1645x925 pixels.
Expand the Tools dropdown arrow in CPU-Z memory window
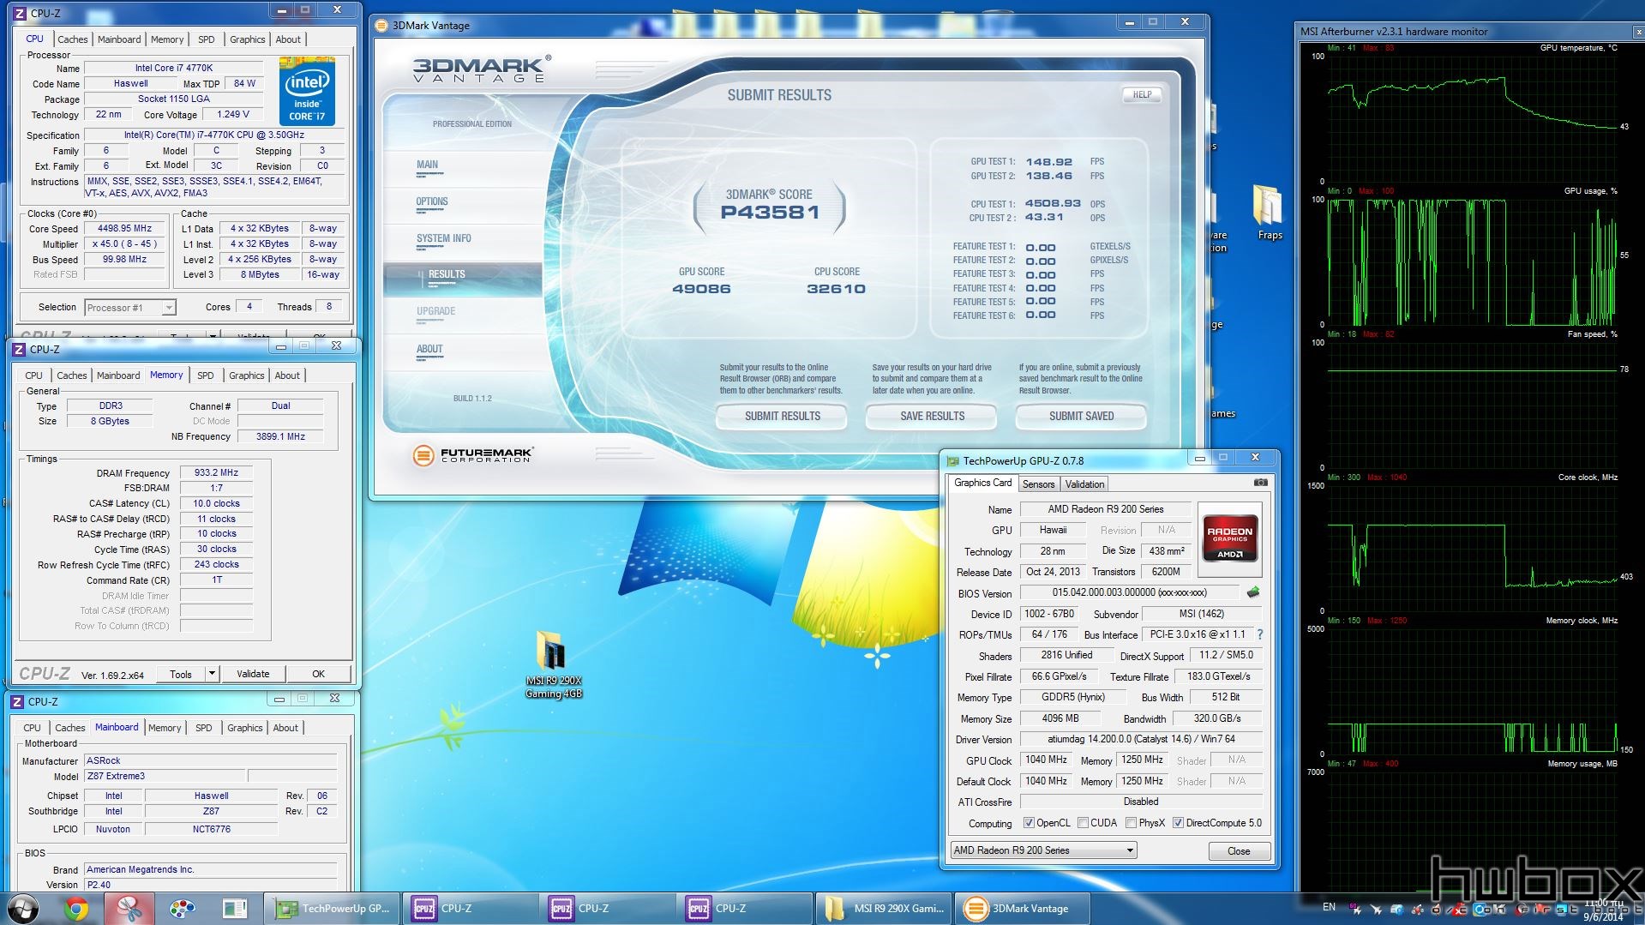tap(212, 674)
